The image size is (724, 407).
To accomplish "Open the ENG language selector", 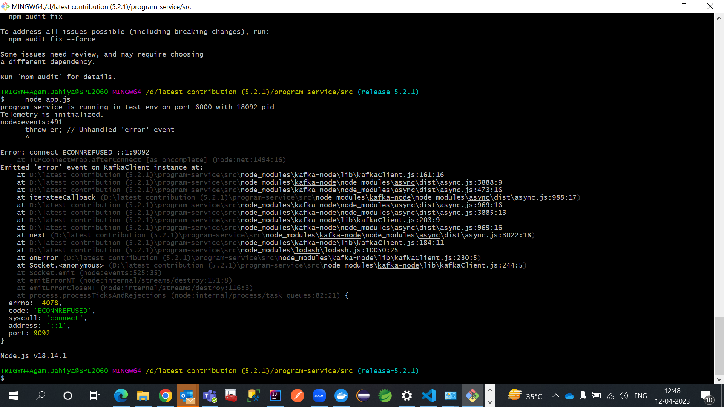I will click(641, 396).
